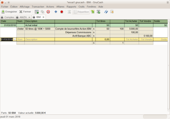Open the Rapports menu
The width and height of the screenshot is (170, 119).
(x=71, y=7)
